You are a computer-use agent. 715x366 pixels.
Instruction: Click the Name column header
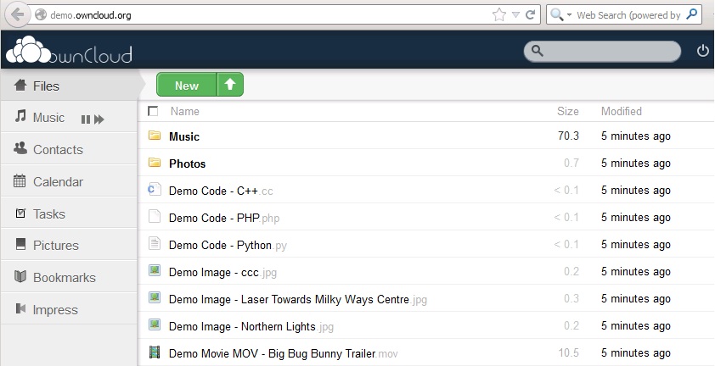tap(184, 112)
